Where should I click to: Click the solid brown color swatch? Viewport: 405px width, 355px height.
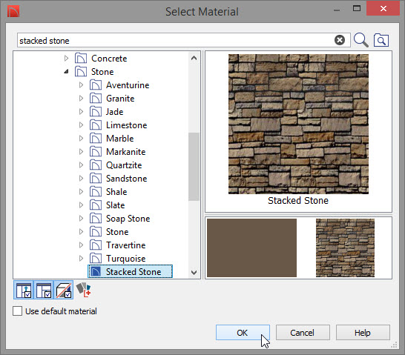coord(252,248)
